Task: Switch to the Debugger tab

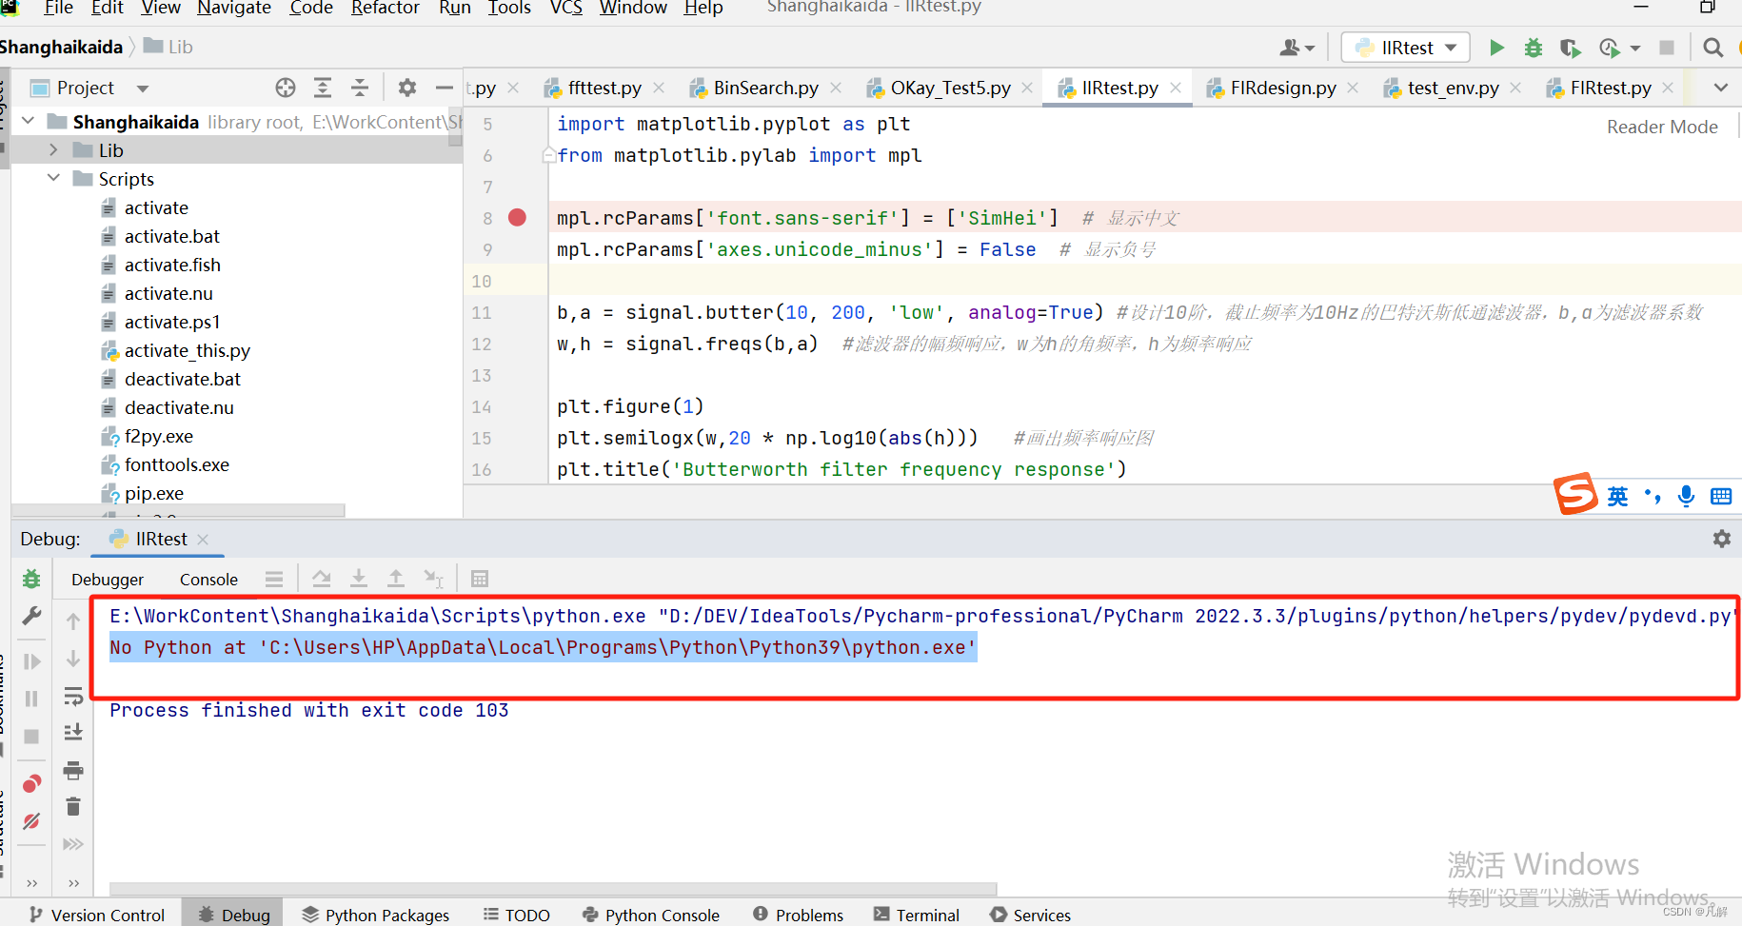Action: [x=108, y=580]
